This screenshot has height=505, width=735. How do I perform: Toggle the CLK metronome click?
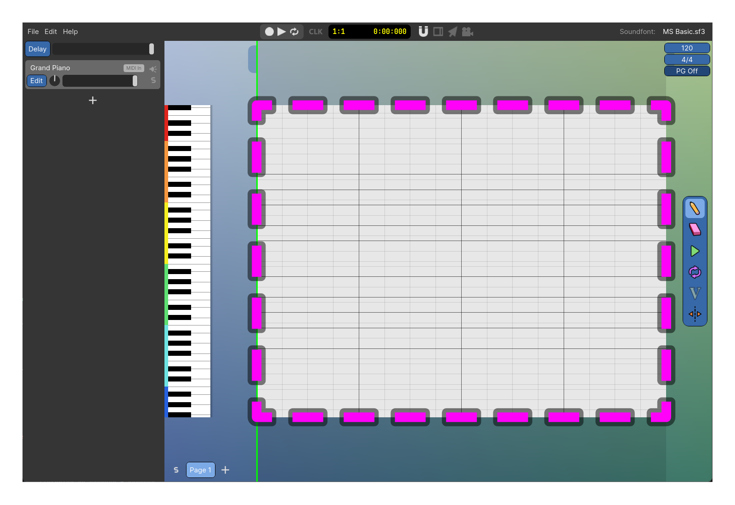tap(316, 32)
